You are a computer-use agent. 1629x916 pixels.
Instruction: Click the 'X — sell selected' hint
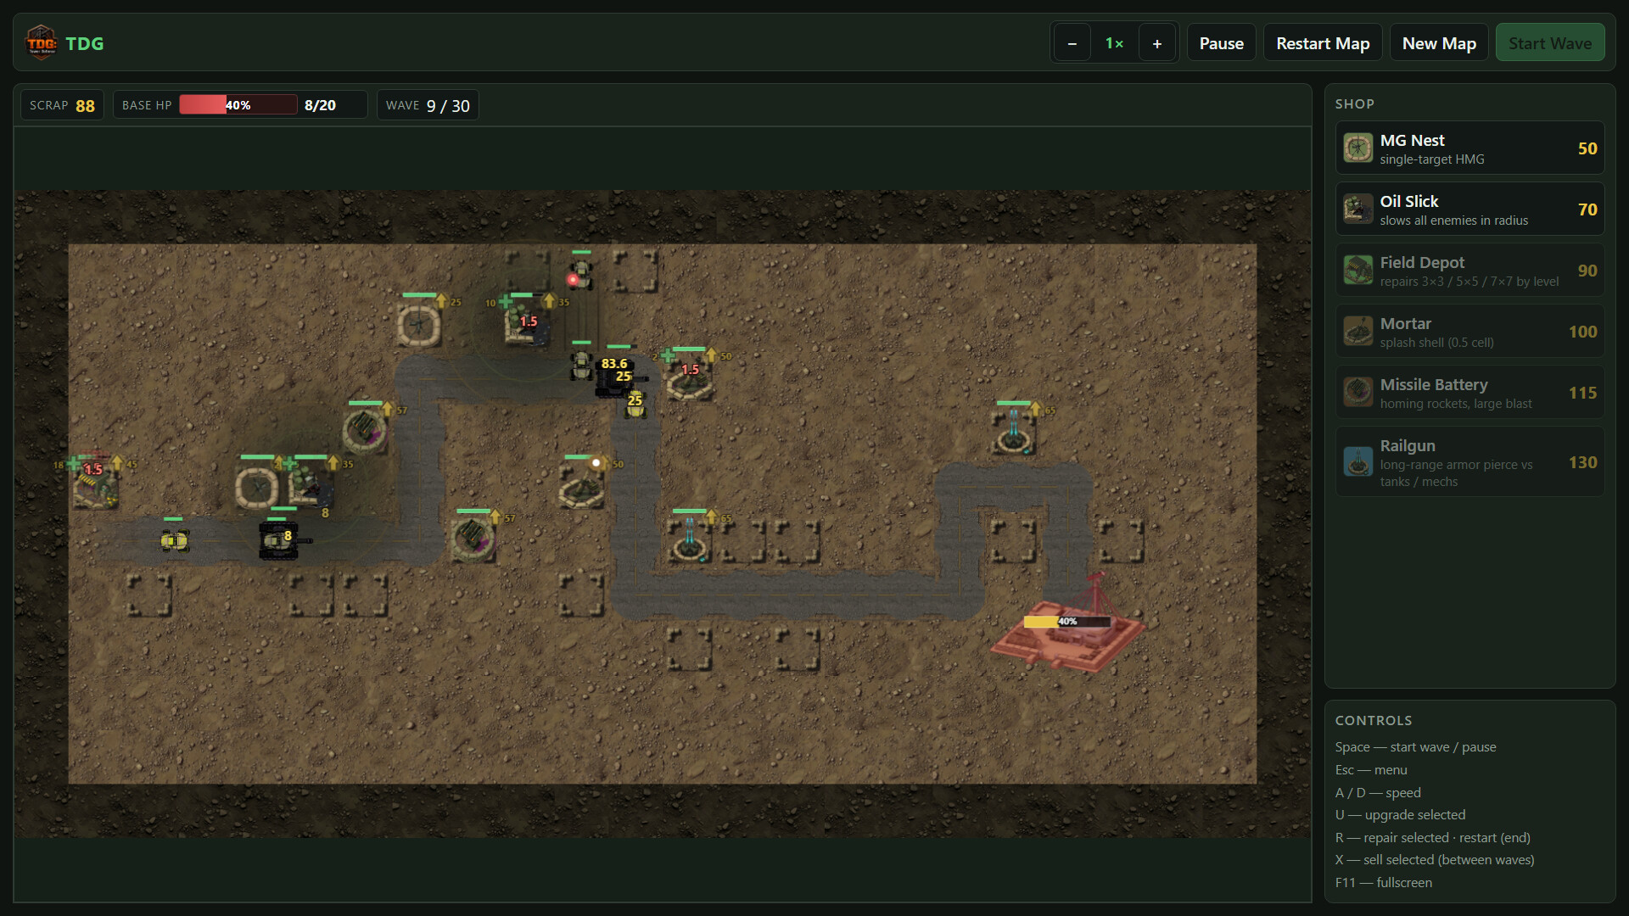pos(1435,860)
